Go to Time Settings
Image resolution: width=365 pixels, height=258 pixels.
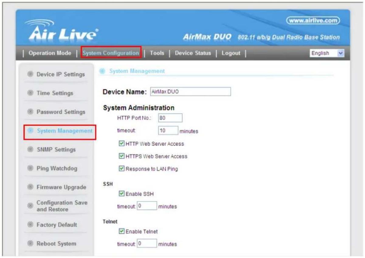pos(55,93)
